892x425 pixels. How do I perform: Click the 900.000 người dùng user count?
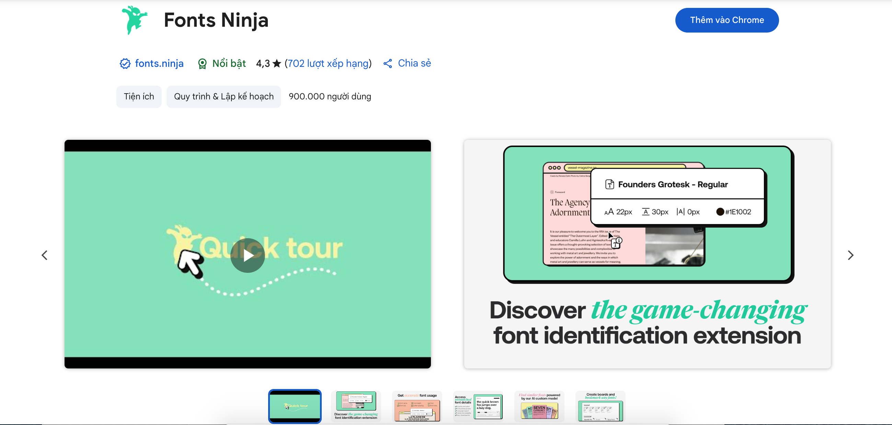click(330, 96)
